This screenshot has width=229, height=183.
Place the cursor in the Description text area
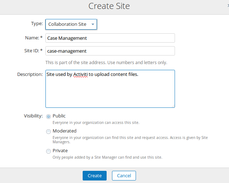[110, 89]
